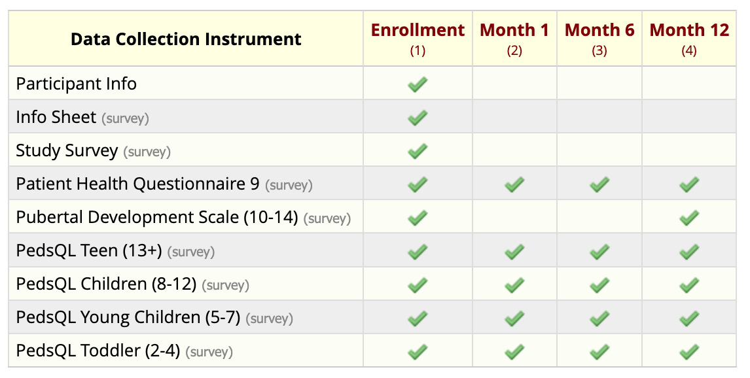Click the Month 12 column header
This screenshot has width=750, height=378.
tap(688, 38)
